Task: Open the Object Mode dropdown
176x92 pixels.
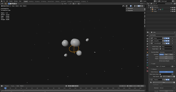Action: pos(6,6)
